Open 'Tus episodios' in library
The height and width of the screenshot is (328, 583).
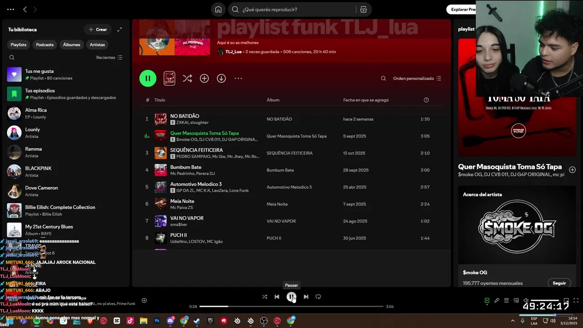coord(65,94)
